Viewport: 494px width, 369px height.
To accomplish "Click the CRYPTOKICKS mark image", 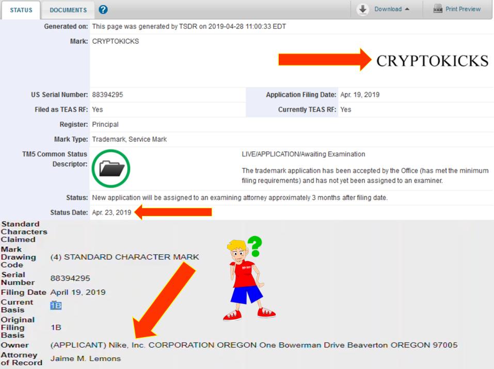I will coord(432,61).
